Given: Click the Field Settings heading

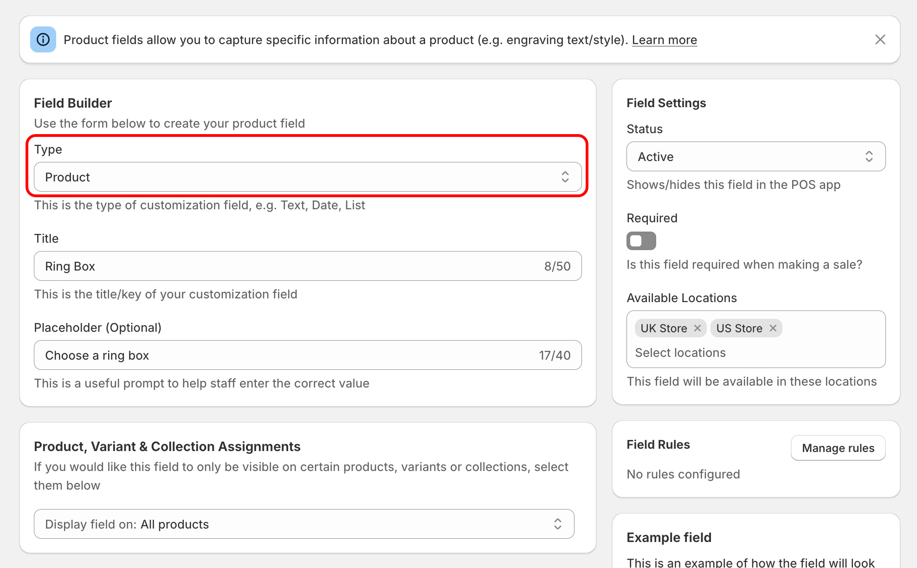Looking at the screenshot, I should (x=666, y=103).
